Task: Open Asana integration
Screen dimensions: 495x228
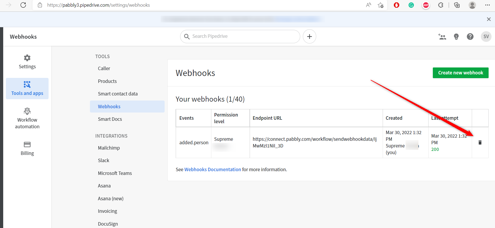Action: [x=104, y=186]
